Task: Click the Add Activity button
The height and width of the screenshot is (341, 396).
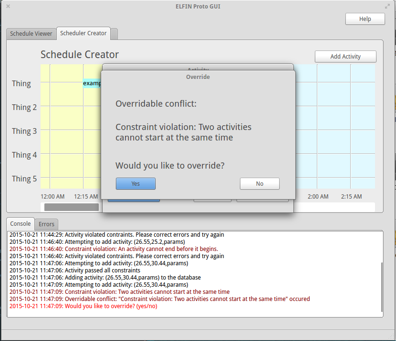Action: point(345,56)
